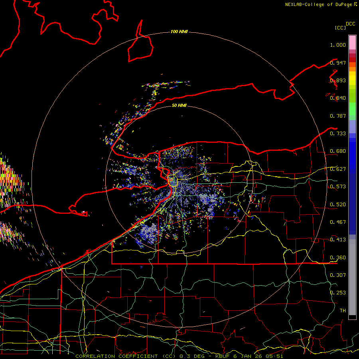Click the 0.467 scale value
This screenshot has width=359, height=359.
pyautogui.click(x=338, y=222)
